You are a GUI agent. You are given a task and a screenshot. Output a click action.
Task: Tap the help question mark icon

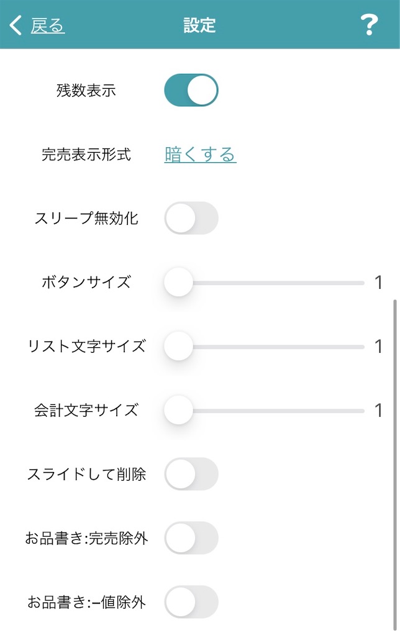tap(370, 25)
